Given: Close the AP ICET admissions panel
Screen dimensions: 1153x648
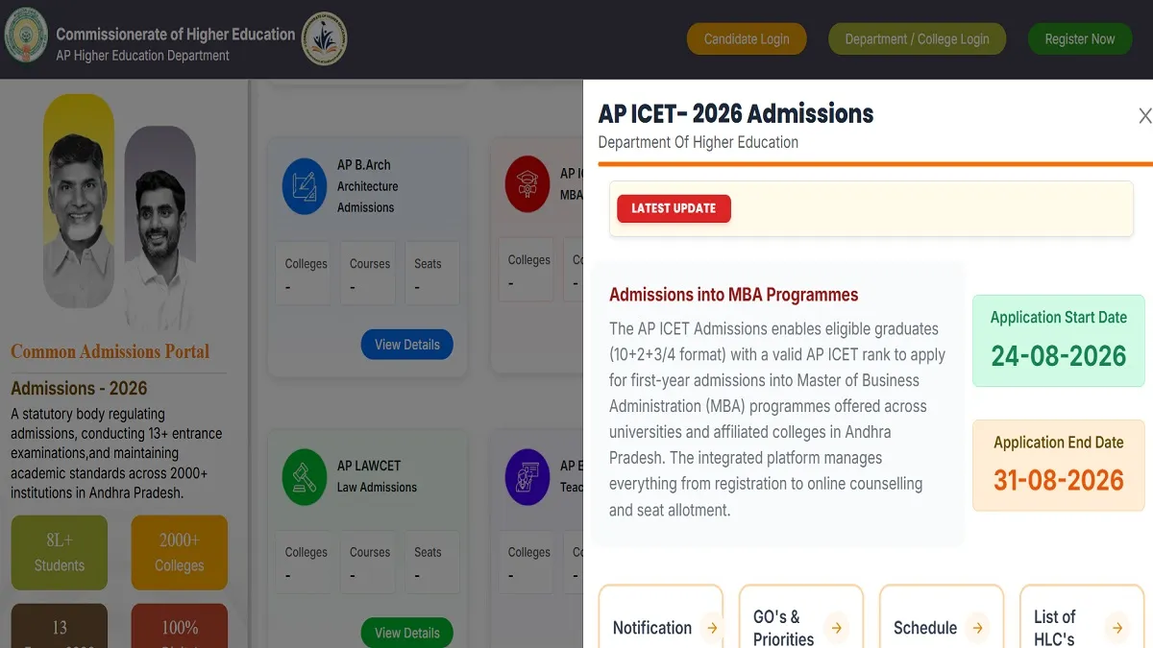Looking at the screenshot, I should (1144, 116).
